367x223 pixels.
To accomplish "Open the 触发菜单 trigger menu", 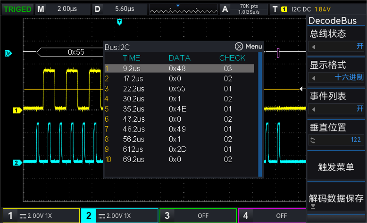I will coord(337,167).
